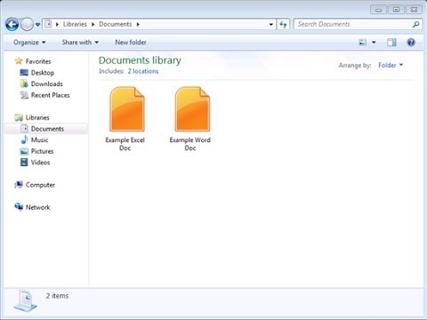This screenshot has width=427, height=320.
Task: Open the address bar history dropdown
Action: click(271, 24)
